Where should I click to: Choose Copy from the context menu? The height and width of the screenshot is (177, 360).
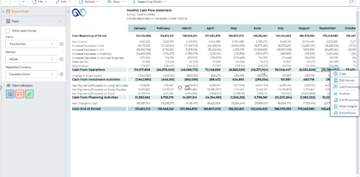click(345, 74)
